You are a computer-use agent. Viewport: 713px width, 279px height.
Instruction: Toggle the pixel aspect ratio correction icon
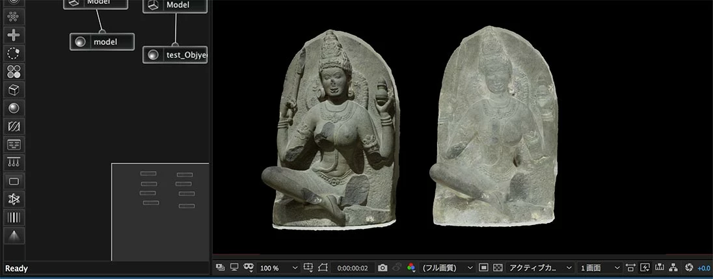tap(630, 268)
